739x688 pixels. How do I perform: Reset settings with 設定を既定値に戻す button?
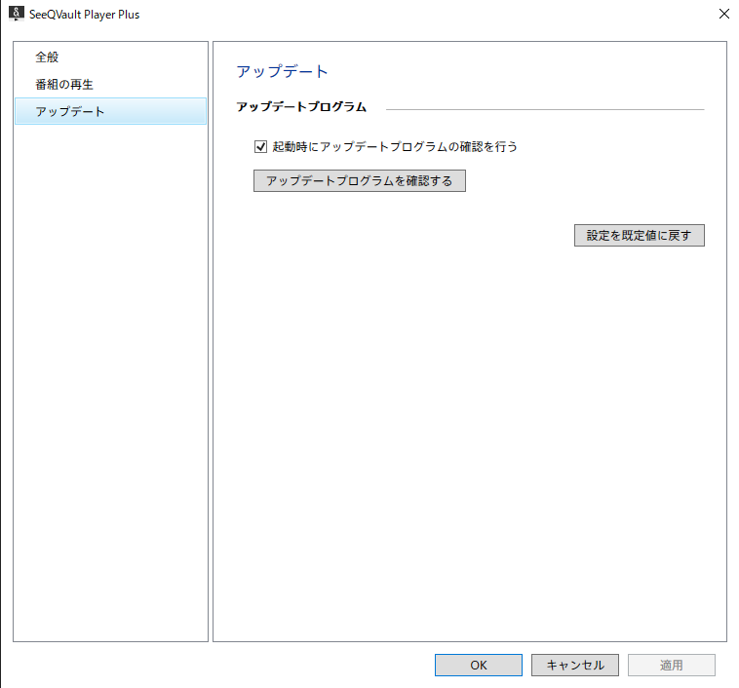[639, 236]
